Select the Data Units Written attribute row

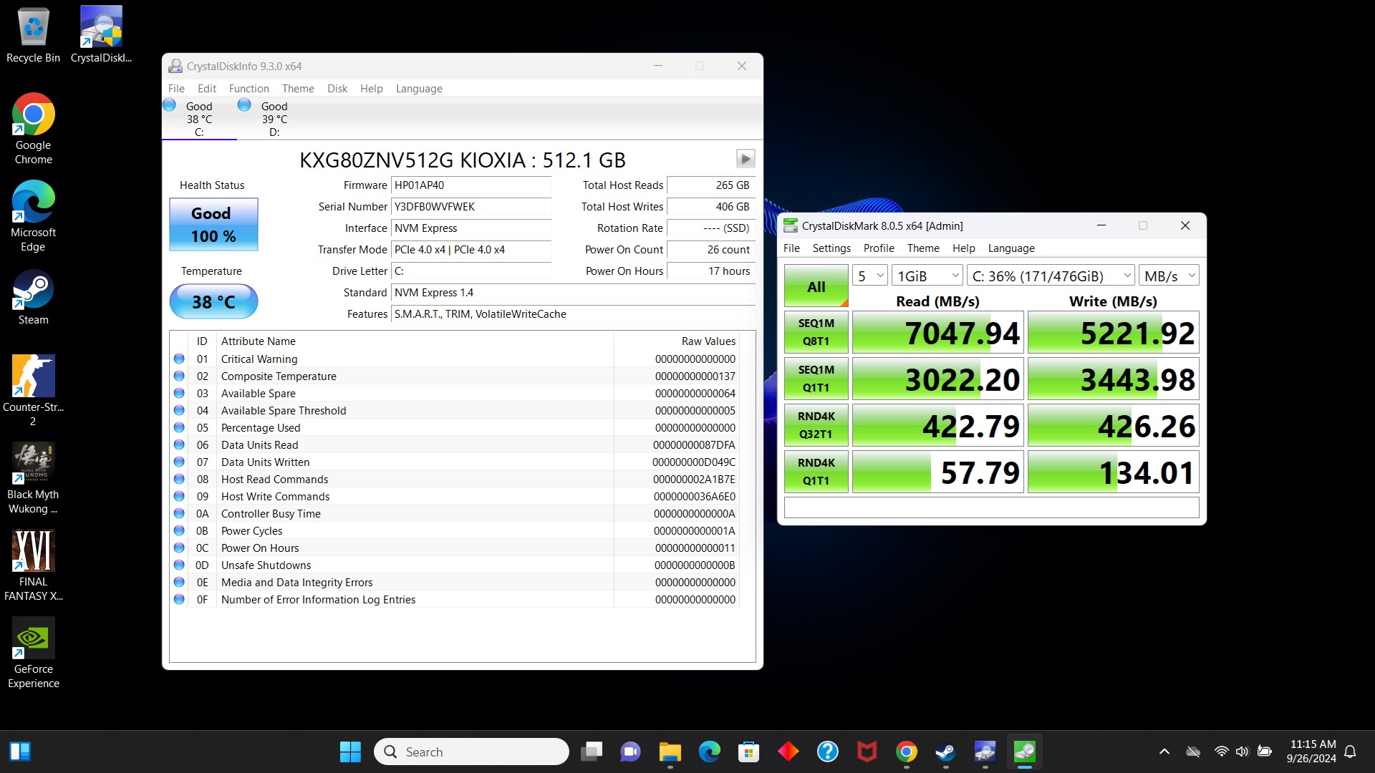click(455, 462)
